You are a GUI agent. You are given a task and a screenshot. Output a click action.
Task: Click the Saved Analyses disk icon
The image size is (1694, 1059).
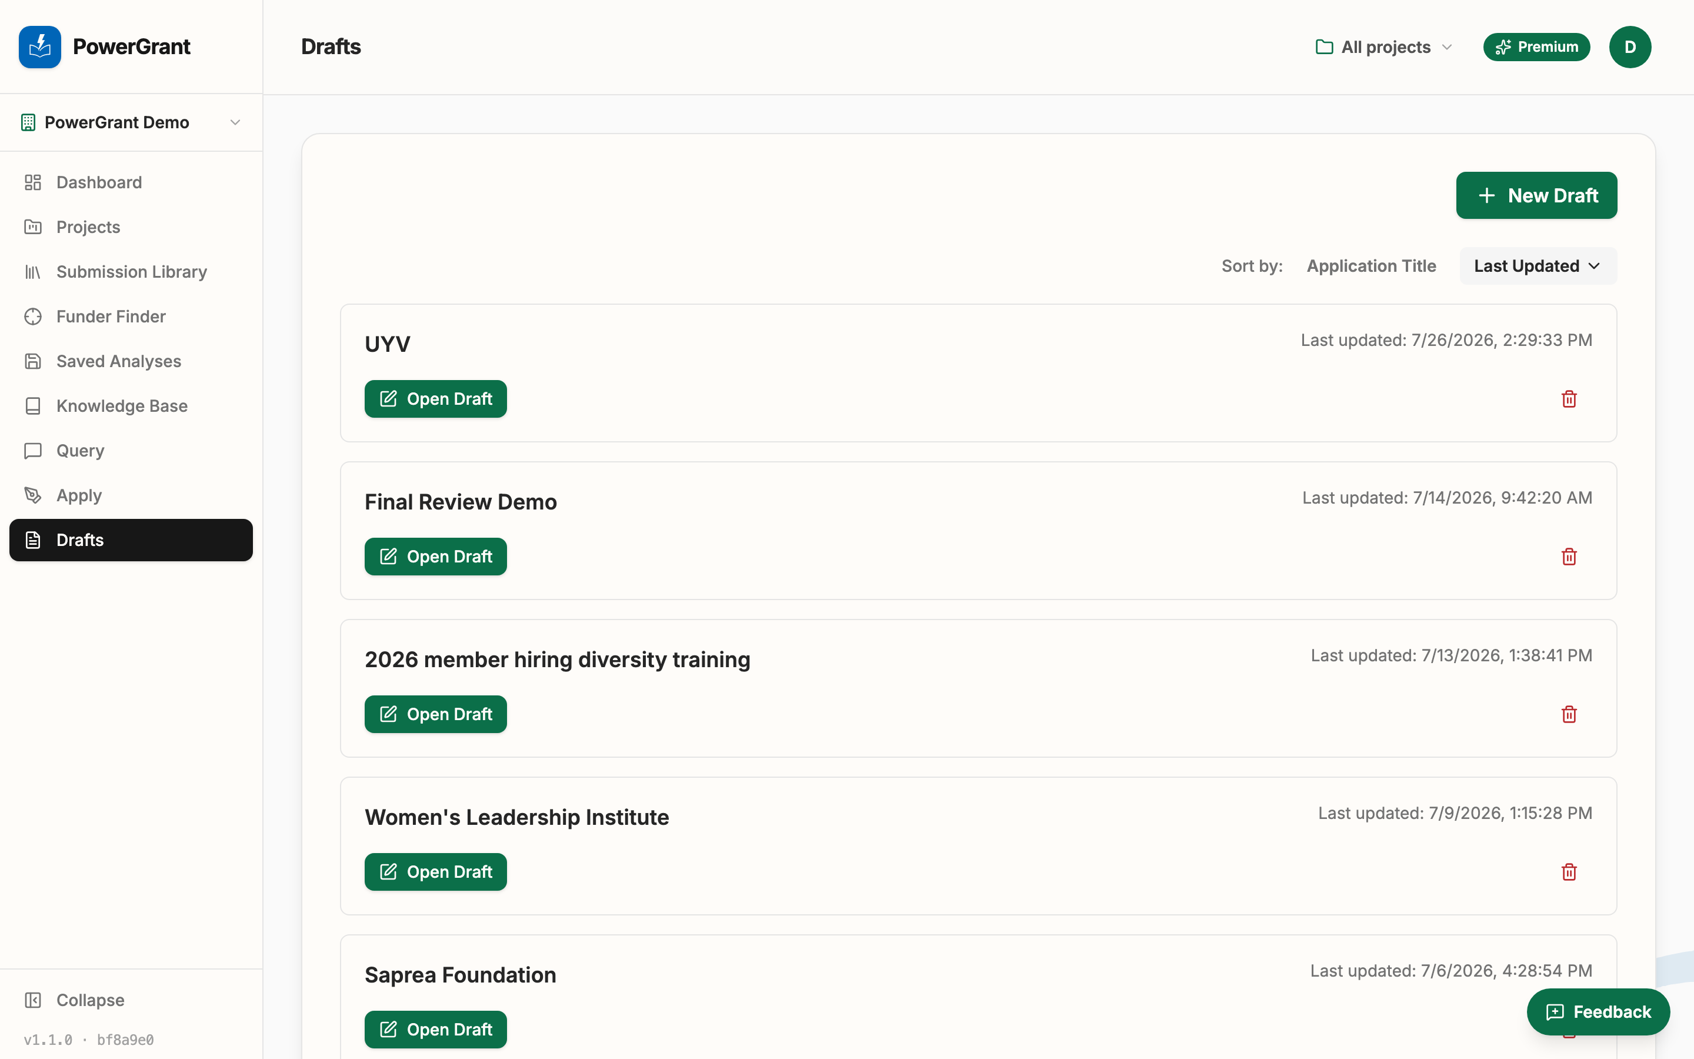click(33, 361)
